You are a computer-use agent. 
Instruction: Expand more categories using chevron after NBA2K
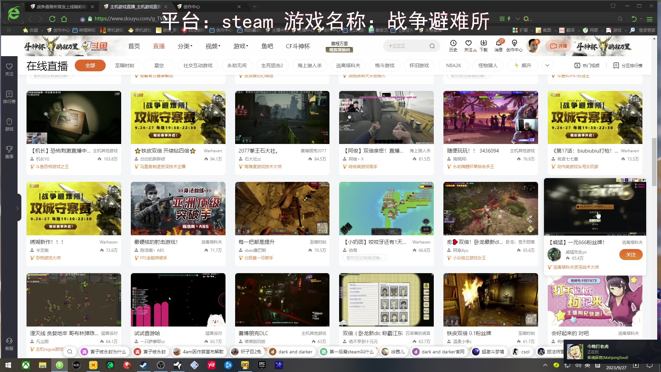(x=547, y=65)
